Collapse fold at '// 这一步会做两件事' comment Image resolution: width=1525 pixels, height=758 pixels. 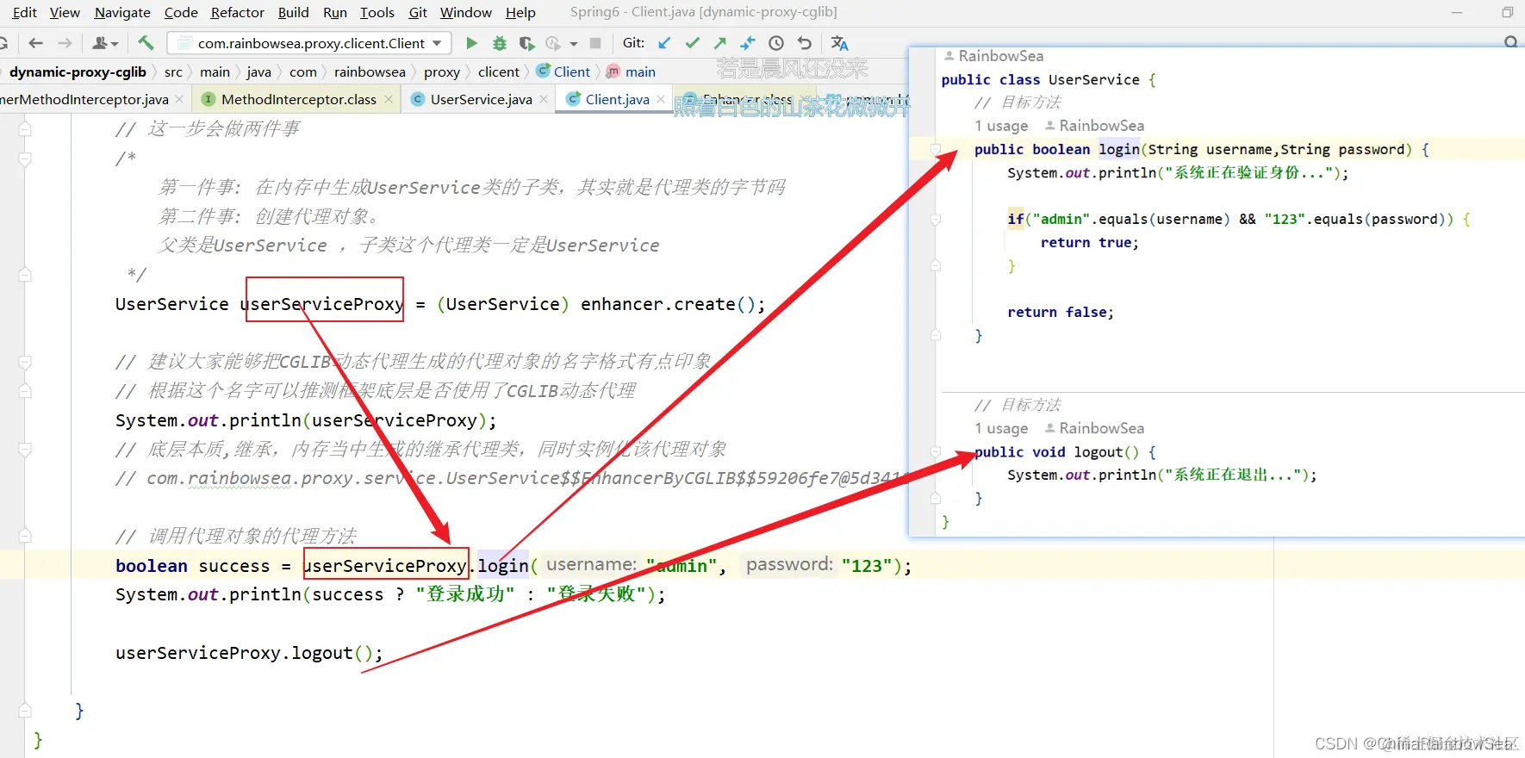click(25, 129)
